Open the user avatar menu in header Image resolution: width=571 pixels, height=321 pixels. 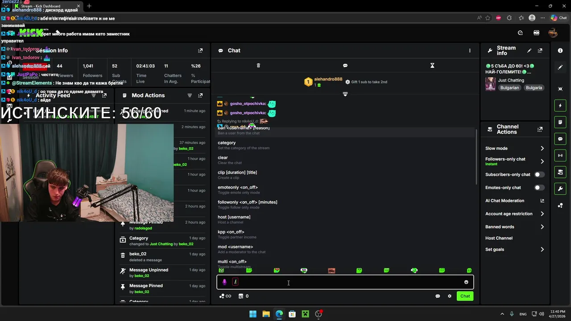553,33
